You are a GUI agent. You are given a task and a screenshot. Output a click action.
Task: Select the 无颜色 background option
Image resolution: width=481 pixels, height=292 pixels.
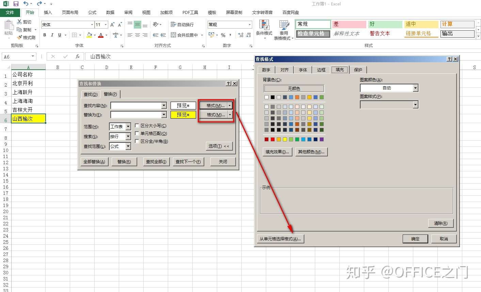tap(294, 88)
